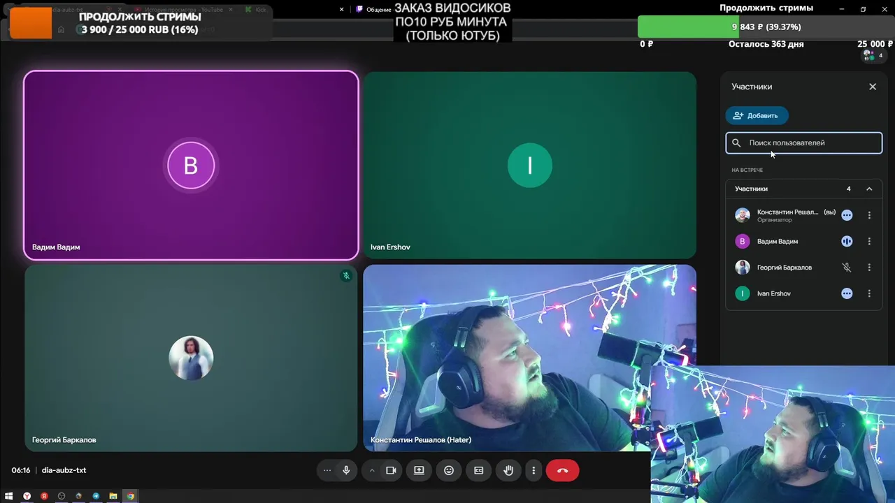Click Ivan Ershov's audio status icon

tap(847, 293)
